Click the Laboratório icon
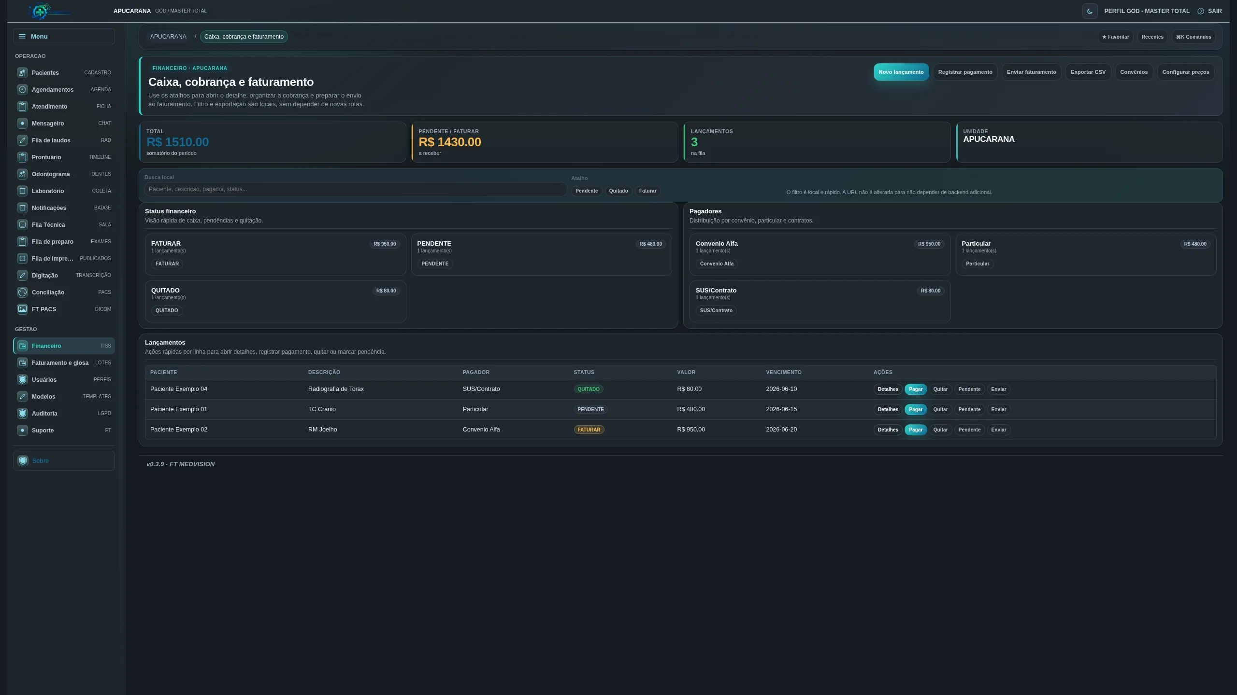Image resolution: width=1237 pixels, height=695 pixels. pos(22,191)
